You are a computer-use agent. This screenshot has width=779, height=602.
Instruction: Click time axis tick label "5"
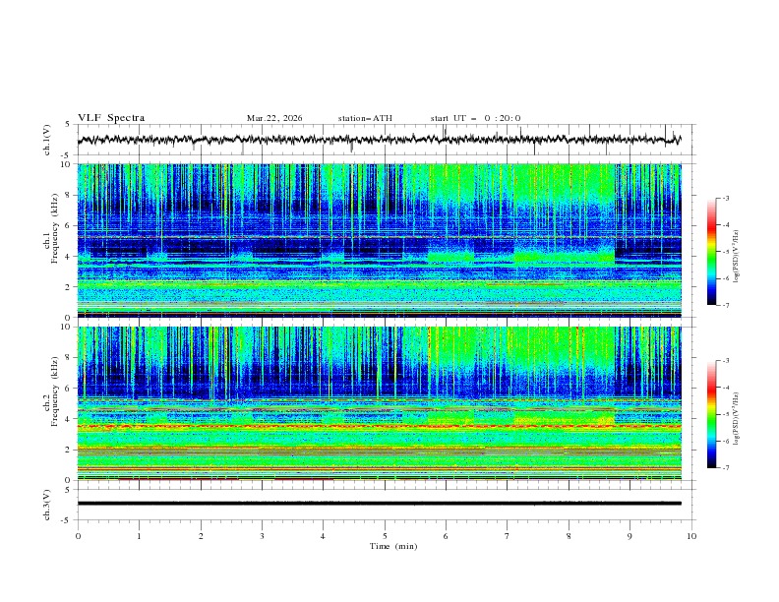[385, 536]
